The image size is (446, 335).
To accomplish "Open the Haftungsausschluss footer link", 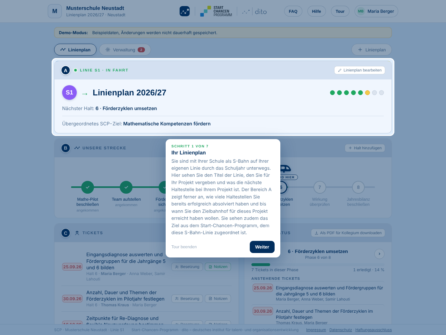I will 373,330.
